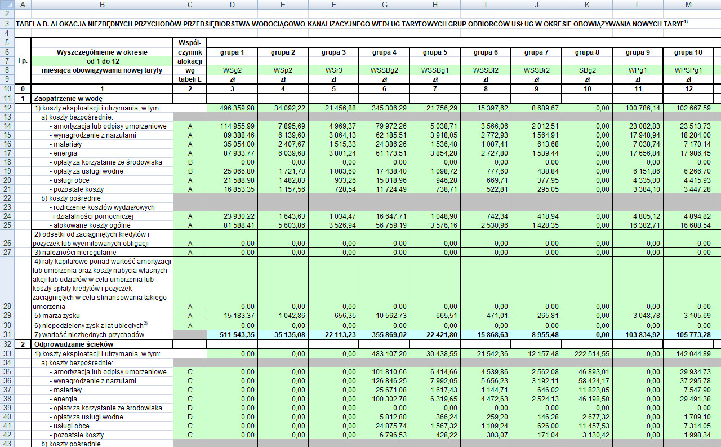Click the cell with value 222 514,55
721x447 pixels.
point(587,353)
